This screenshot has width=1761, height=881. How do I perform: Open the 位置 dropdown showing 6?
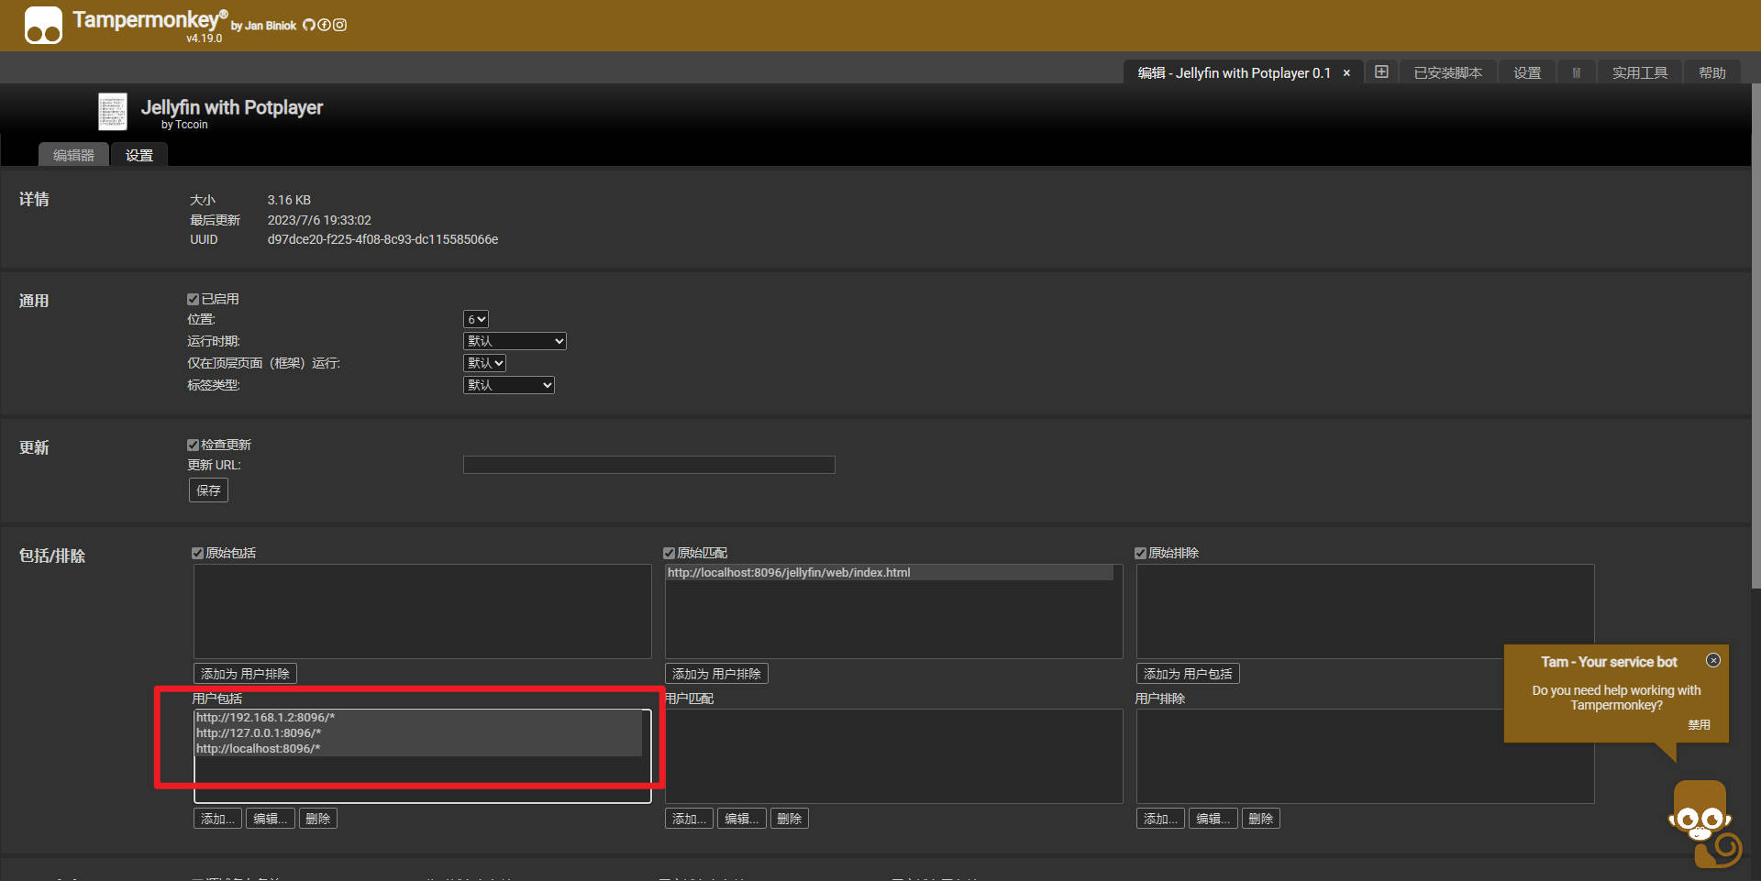click(476, 319)
